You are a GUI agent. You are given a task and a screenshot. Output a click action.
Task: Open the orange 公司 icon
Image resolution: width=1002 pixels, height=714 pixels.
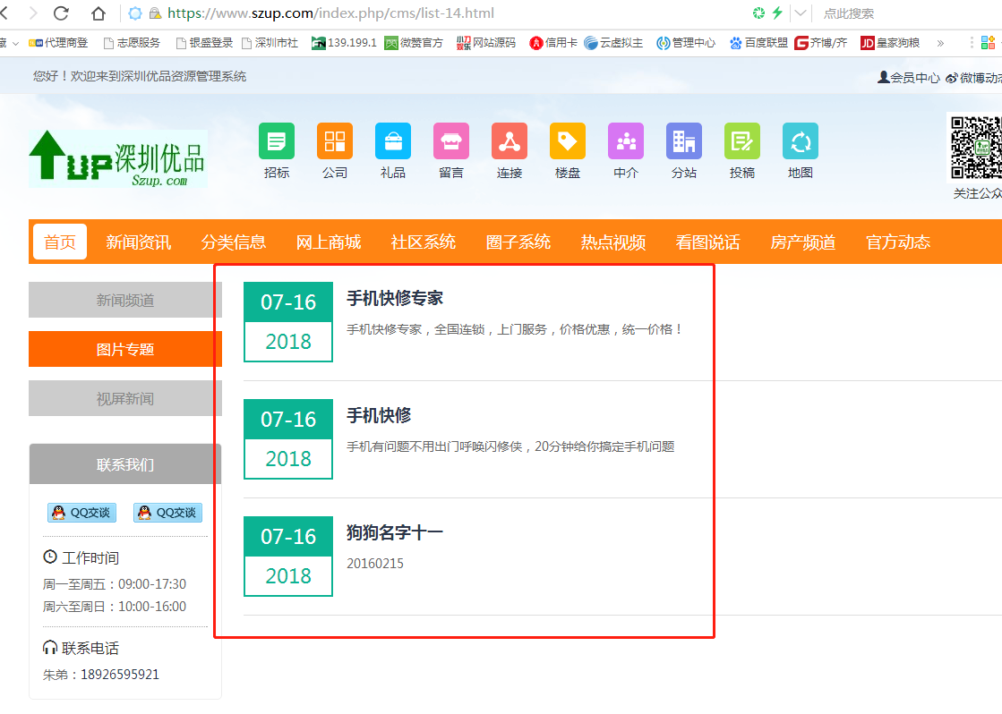tap(335, 141)
